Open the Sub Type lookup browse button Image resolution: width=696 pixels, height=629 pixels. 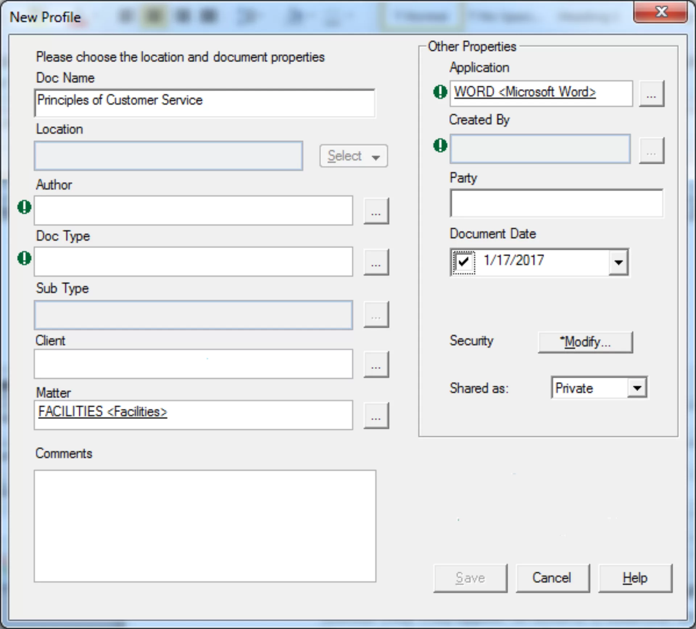tap(376, 314)
